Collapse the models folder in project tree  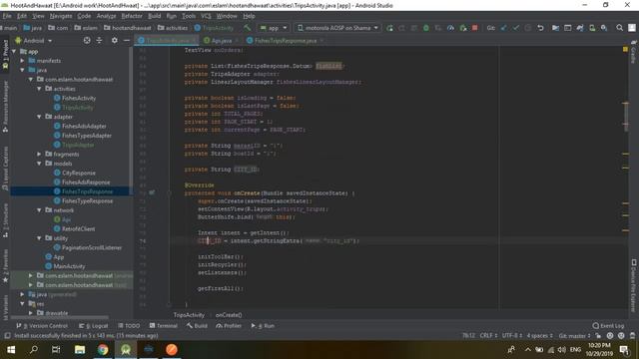[39, 164]
